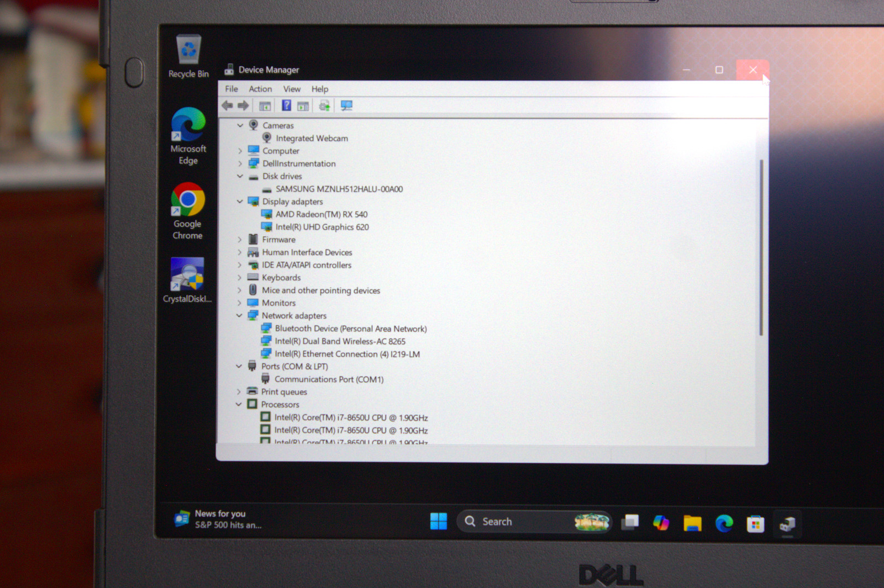The image size is (884, 588).
Task: Open Microsoft Store from the taskbar
Action: (x=755, y=523)
